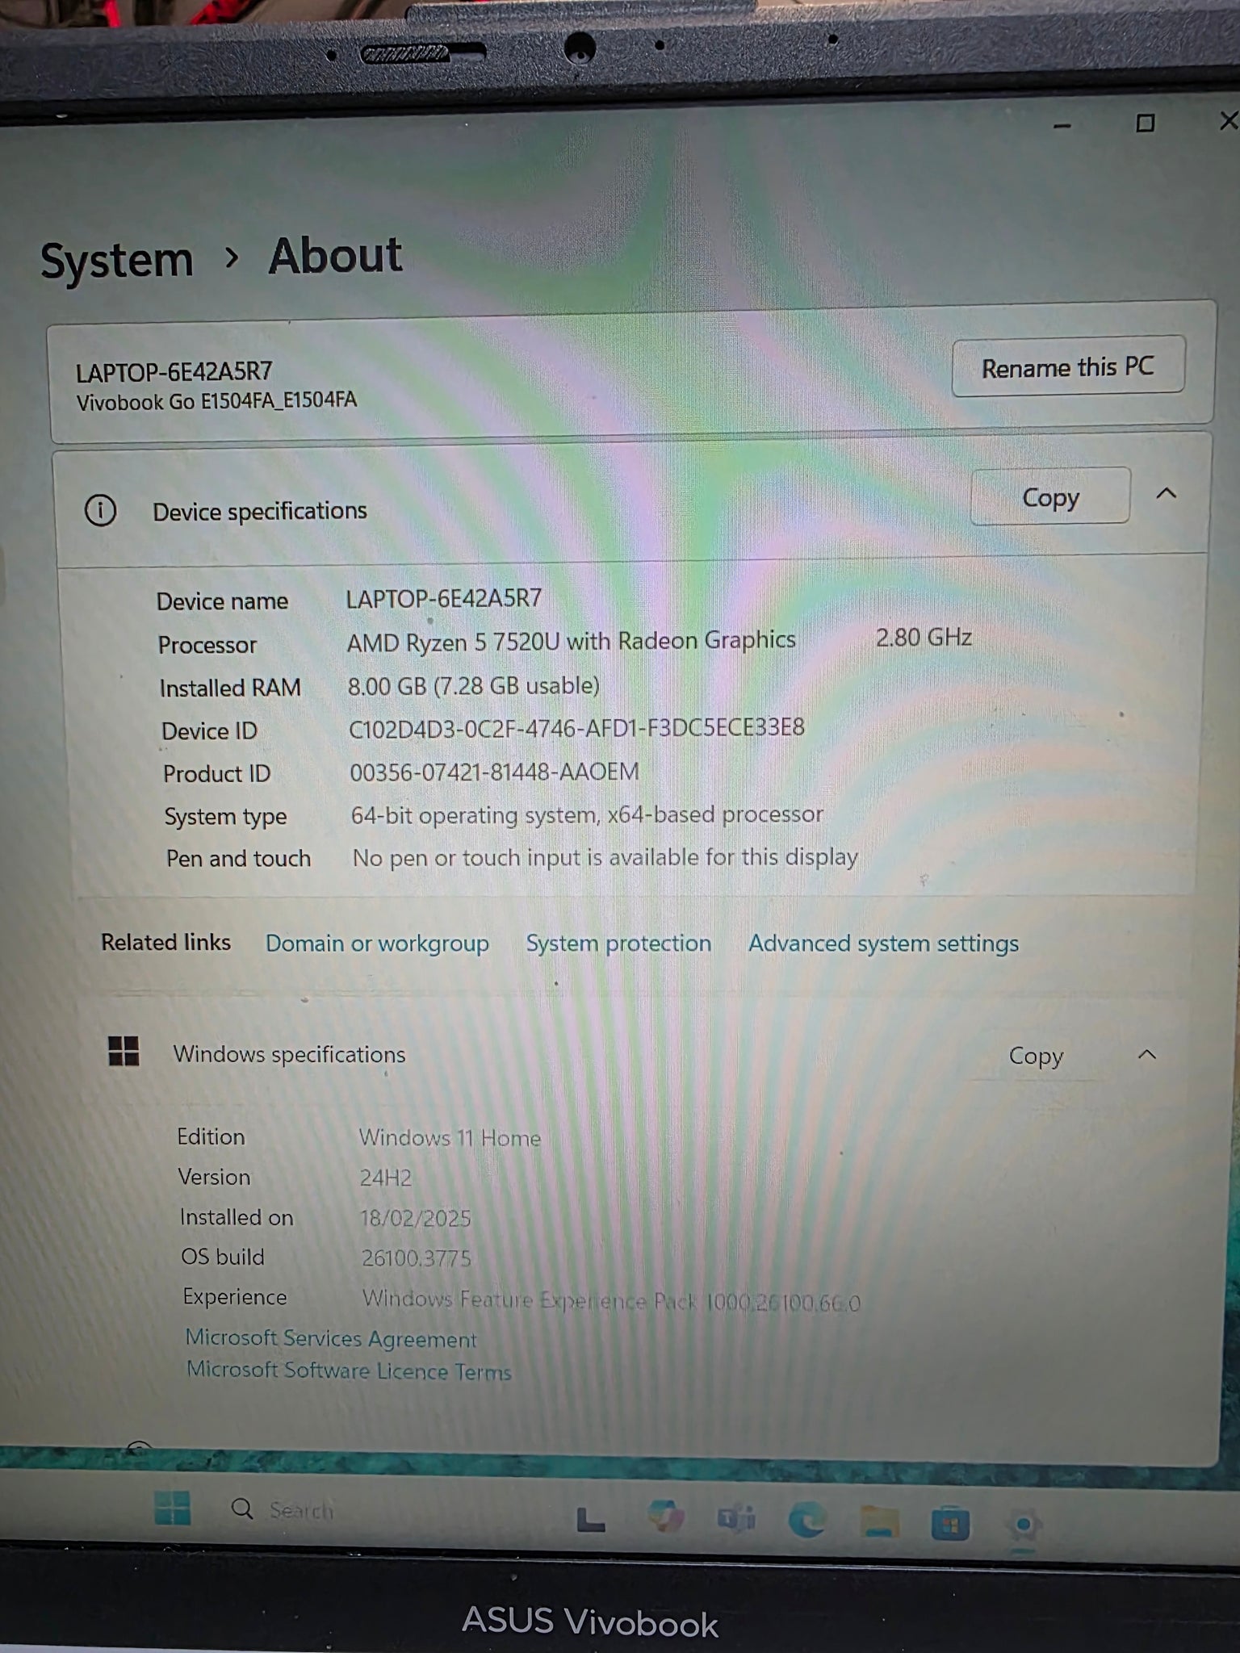Click the taskbar Search box
Viewport: 1240px width, 1653px height.
tap(300, 1509)
